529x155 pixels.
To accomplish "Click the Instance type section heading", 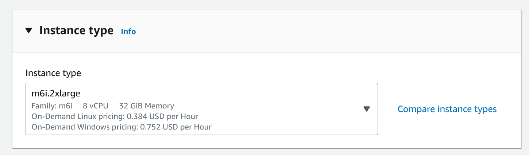I will (76, 31).
